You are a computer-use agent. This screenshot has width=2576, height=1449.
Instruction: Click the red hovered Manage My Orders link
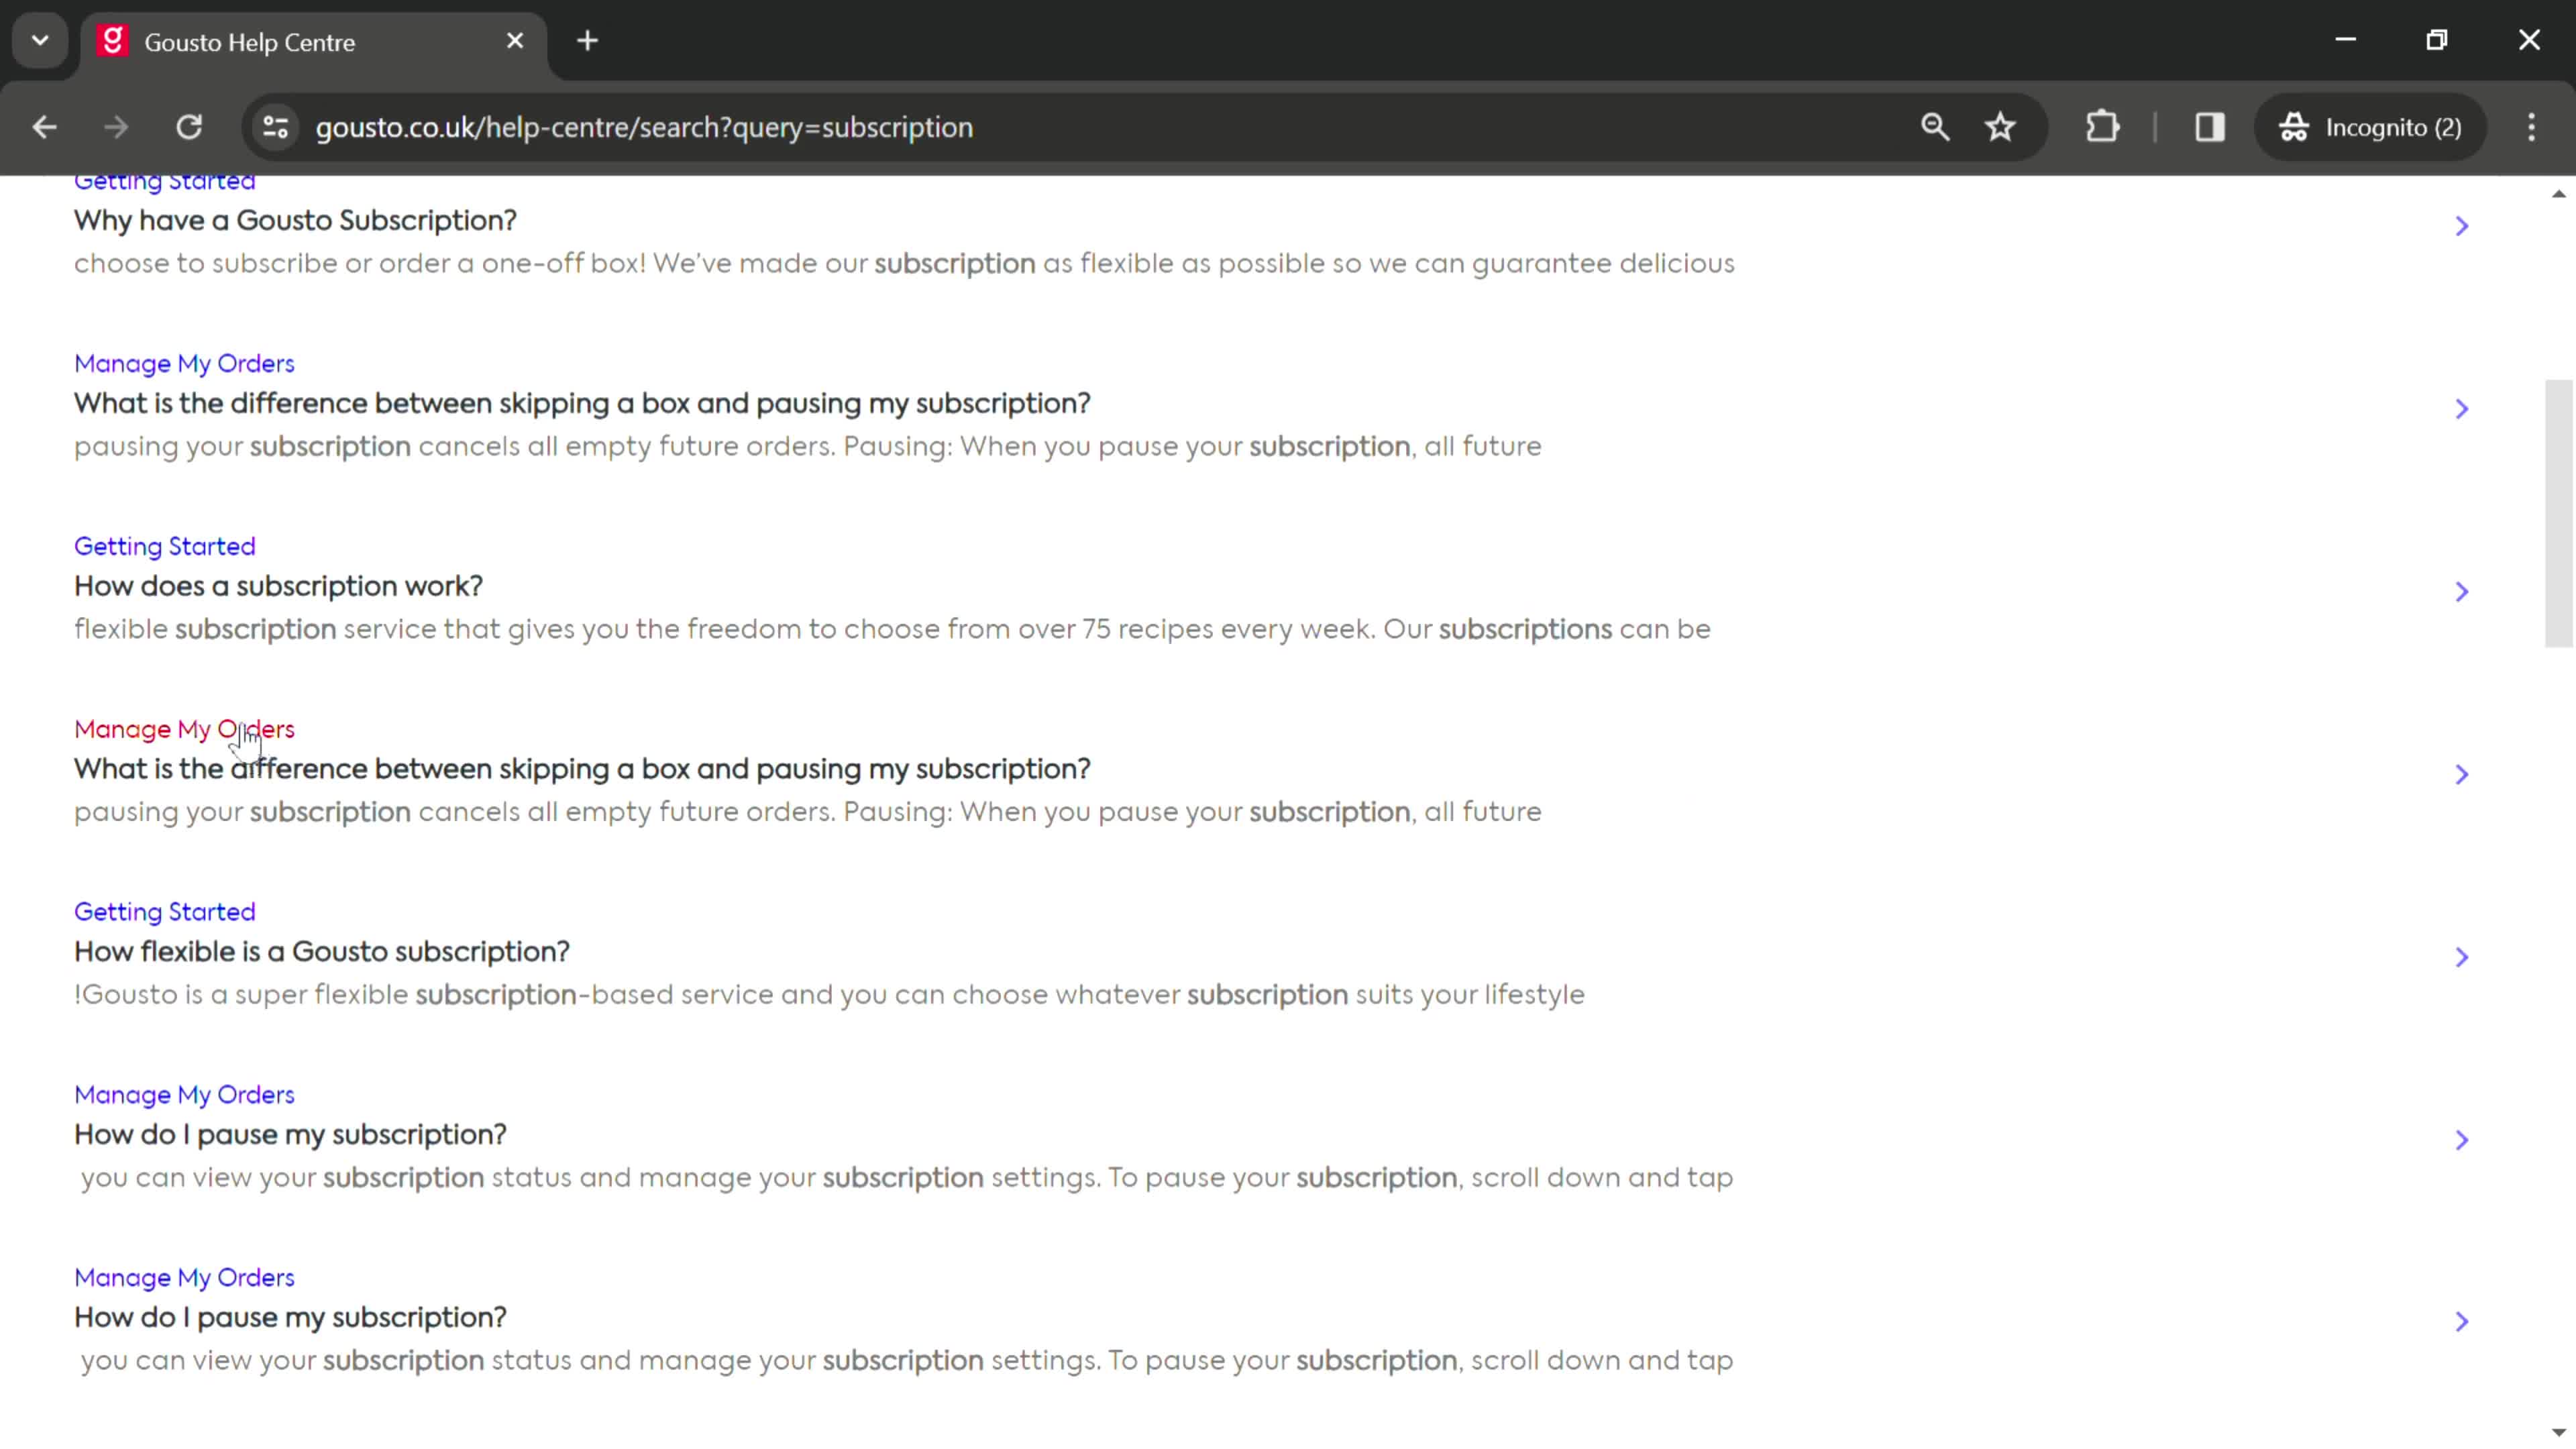click(184, 729)
